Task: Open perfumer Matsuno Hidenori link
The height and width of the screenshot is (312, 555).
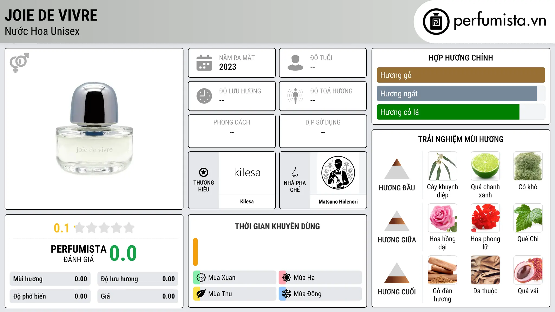Action: click(x=338, y=201)
